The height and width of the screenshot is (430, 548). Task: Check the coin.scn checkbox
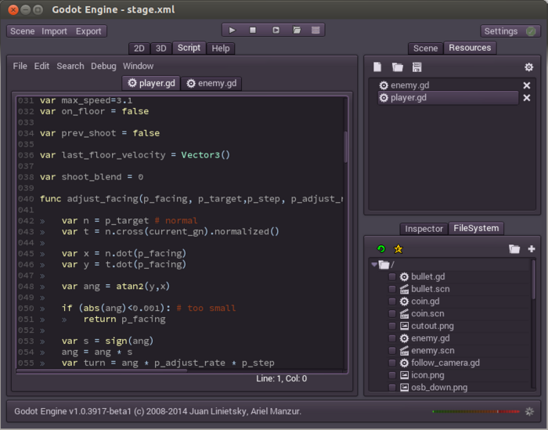click(x=392, y=313)
